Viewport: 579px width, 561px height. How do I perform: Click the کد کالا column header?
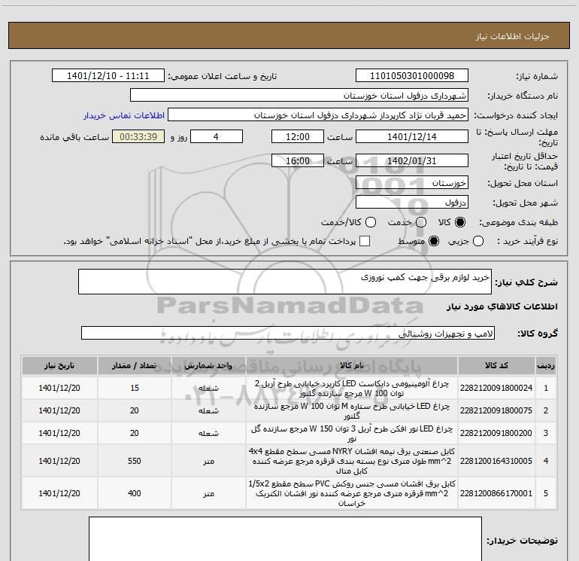(x=496, y=366)
